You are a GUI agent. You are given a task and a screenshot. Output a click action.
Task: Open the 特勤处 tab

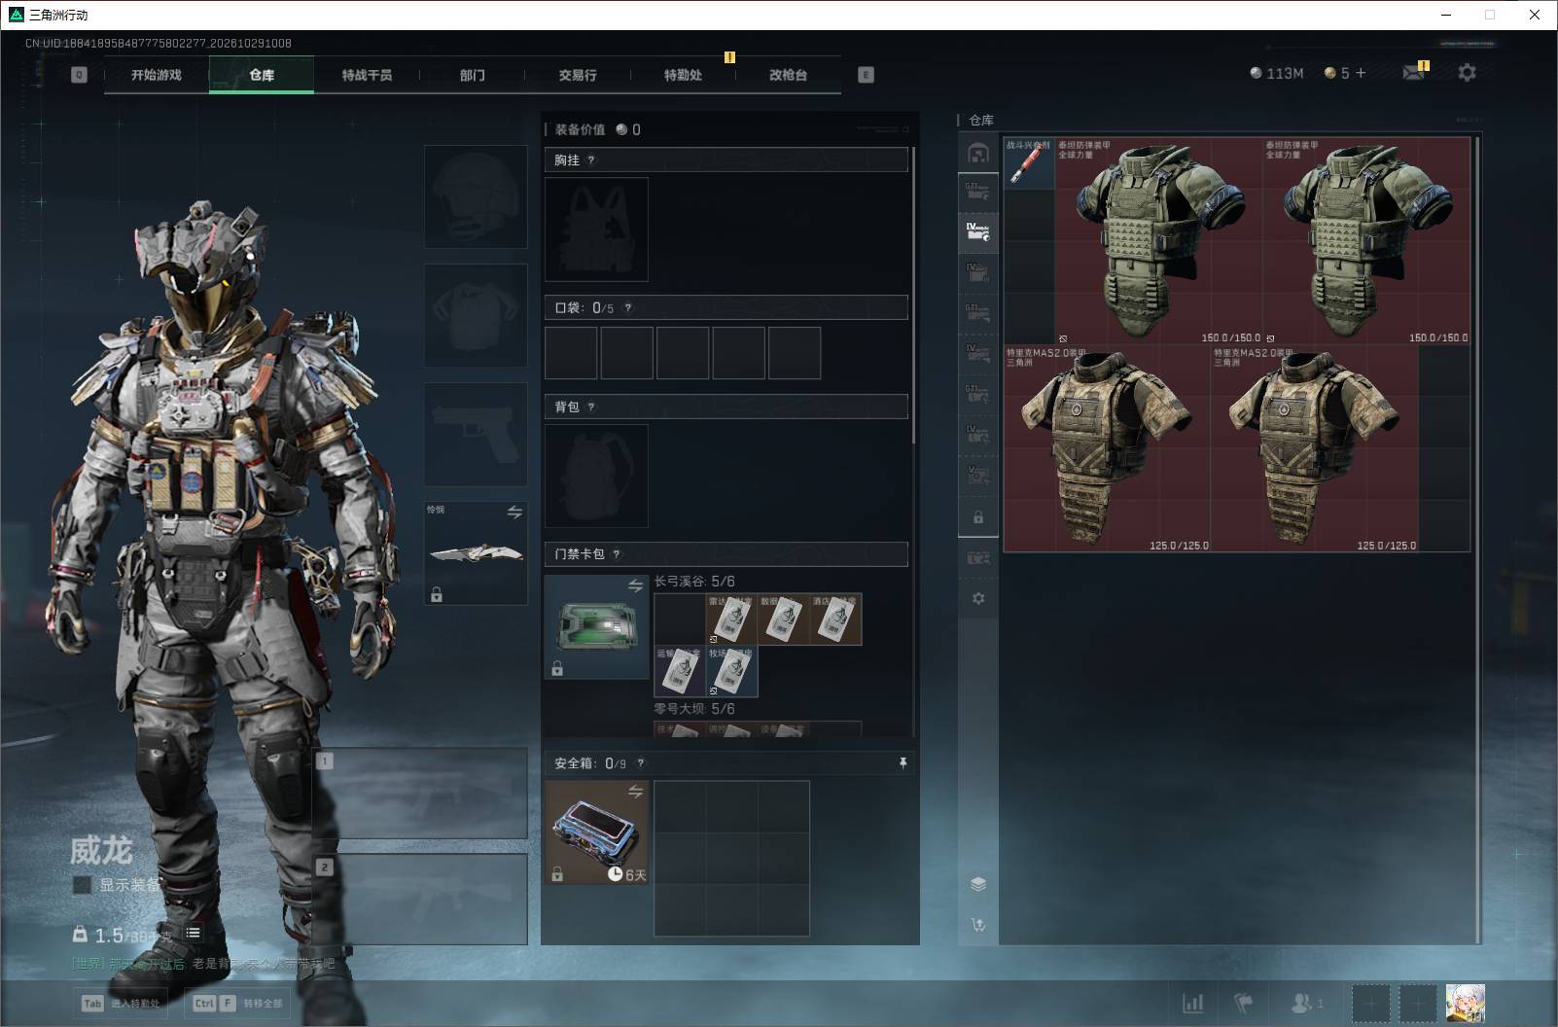pyautogui.click(x=683, y=75)
